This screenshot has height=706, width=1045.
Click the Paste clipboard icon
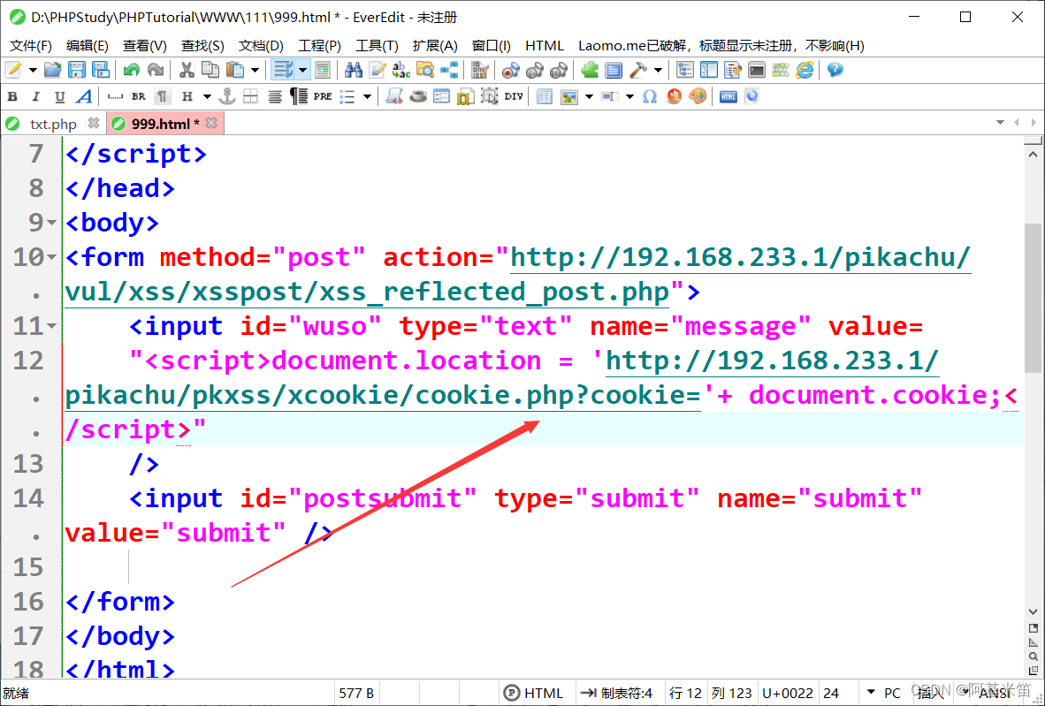click(x=234, y=70)
